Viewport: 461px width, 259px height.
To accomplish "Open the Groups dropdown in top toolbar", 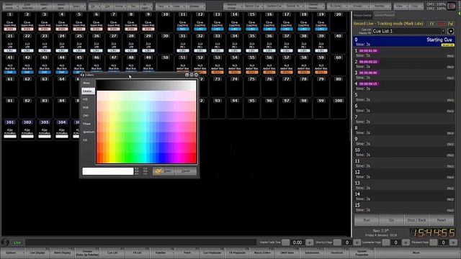I will point(359,6).
